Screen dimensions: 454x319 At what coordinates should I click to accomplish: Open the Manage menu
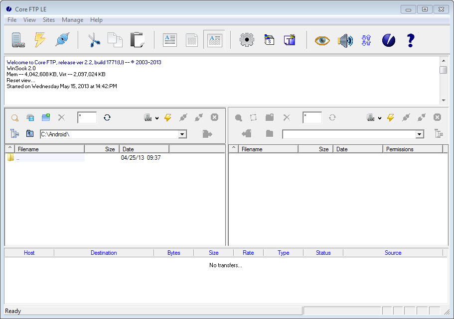(72, 20)
